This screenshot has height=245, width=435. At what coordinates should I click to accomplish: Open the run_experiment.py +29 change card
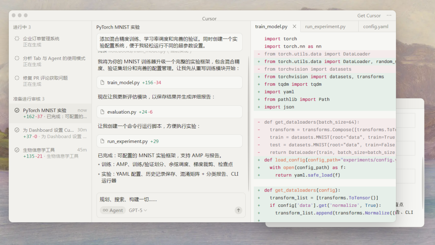(169, 141)
